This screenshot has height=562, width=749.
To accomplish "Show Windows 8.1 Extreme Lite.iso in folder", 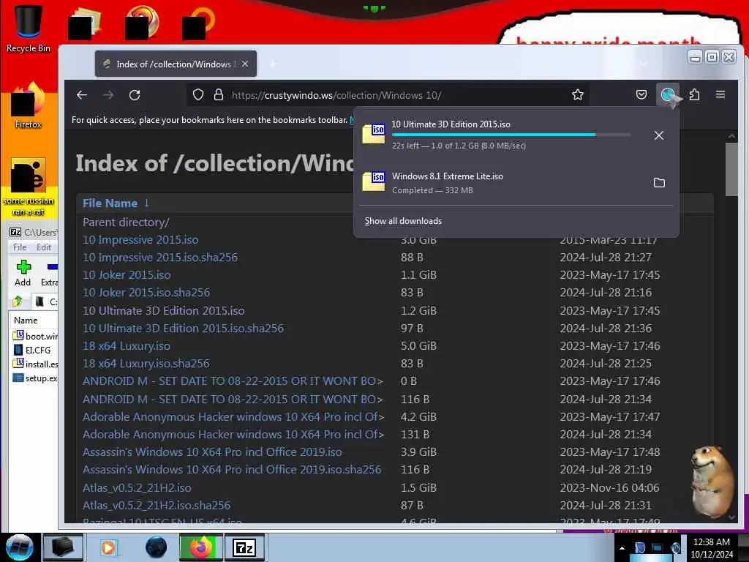I will (659, 182).
